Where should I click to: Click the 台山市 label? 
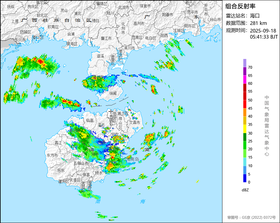coord(215,19)
